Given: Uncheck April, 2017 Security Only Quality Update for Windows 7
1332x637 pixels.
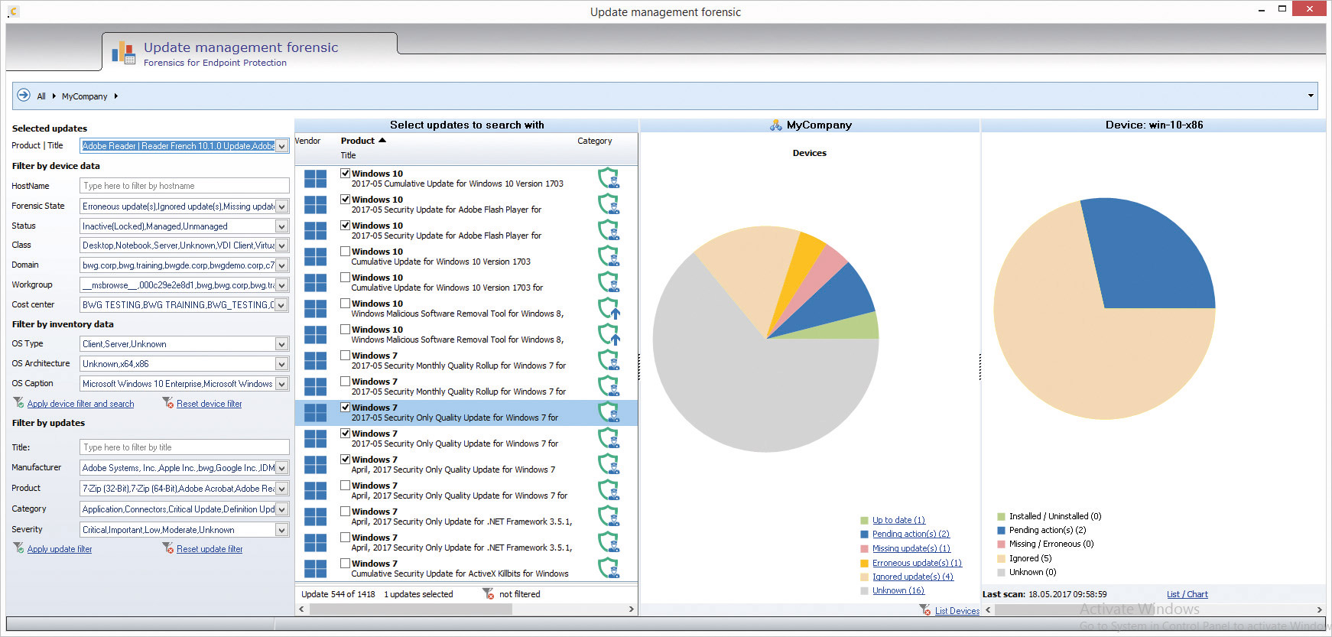Looking at the screenshot, I should (x=346, y=459).
